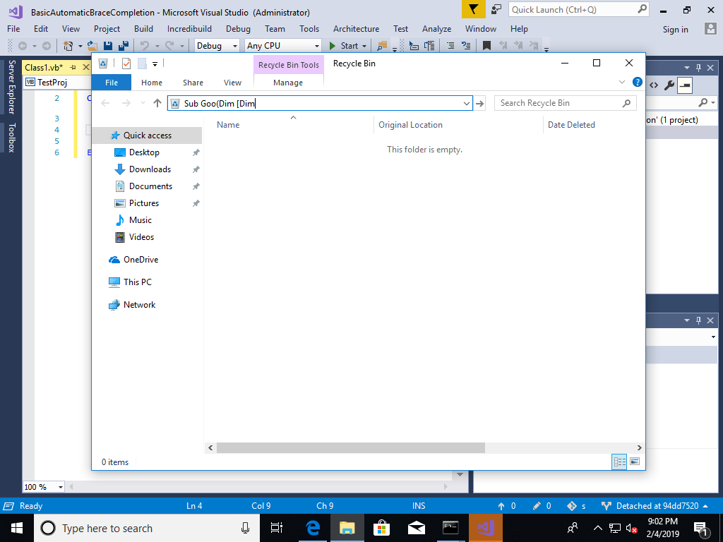Image resolution: width=723 pixels, height=542 pixels.
Task: Click Find in Files icon beside Start
Action: pos(382,46)
